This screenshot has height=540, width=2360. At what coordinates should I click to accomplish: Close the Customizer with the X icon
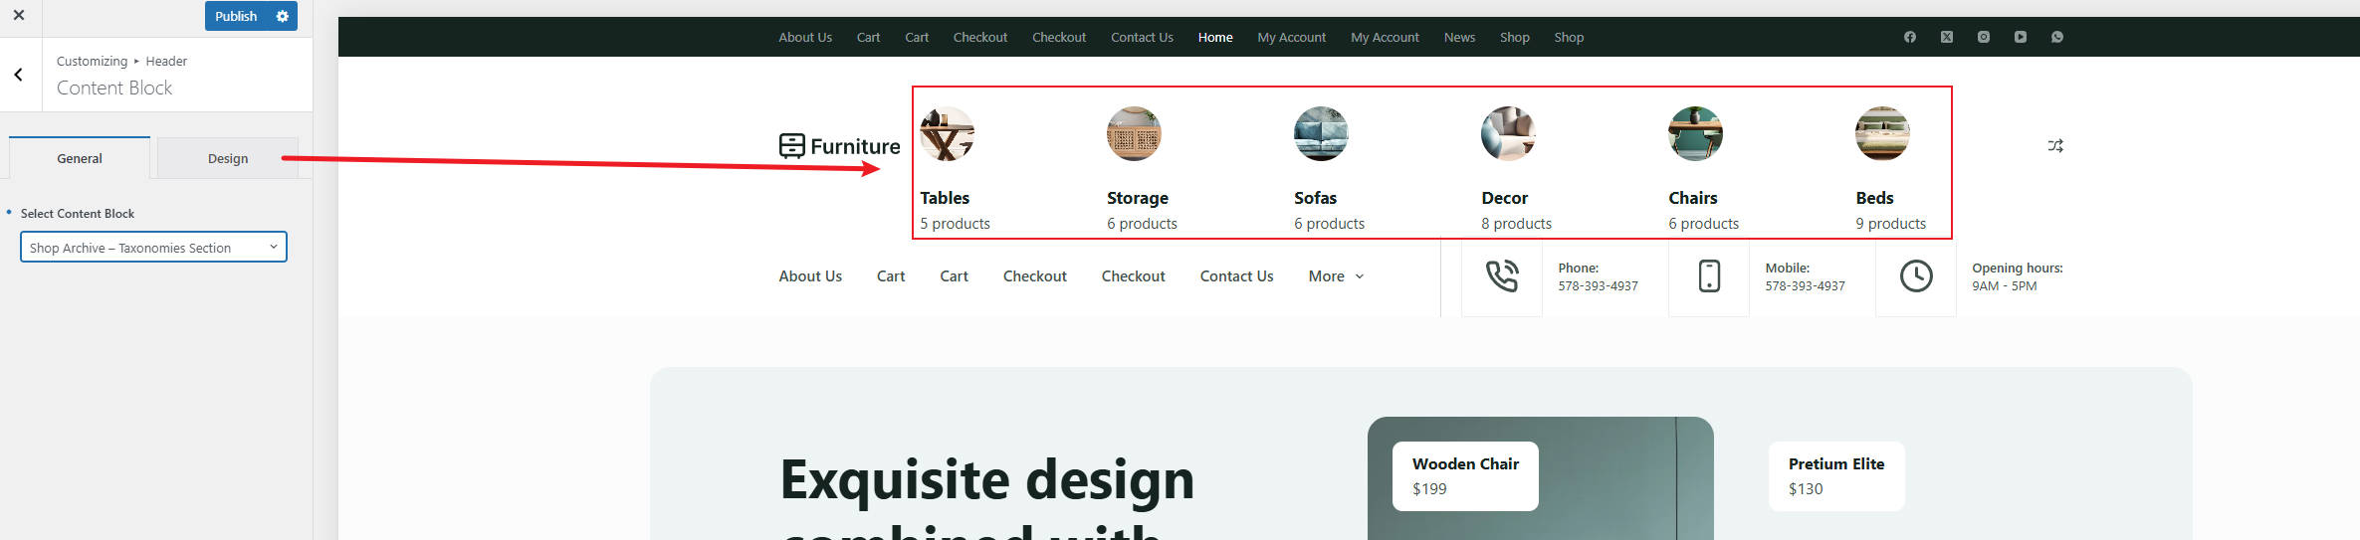click(x=19, y=15)
